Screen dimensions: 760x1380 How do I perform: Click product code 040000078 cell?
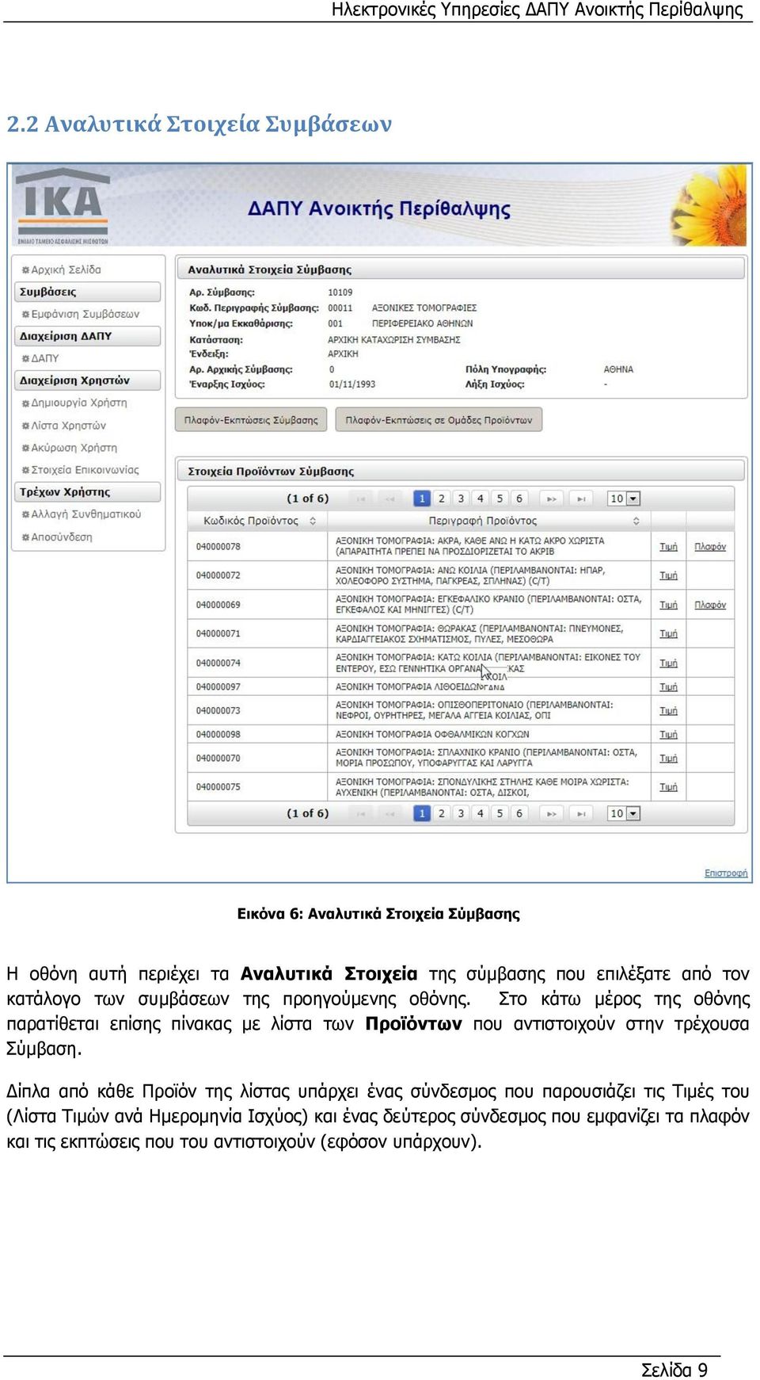257,547
